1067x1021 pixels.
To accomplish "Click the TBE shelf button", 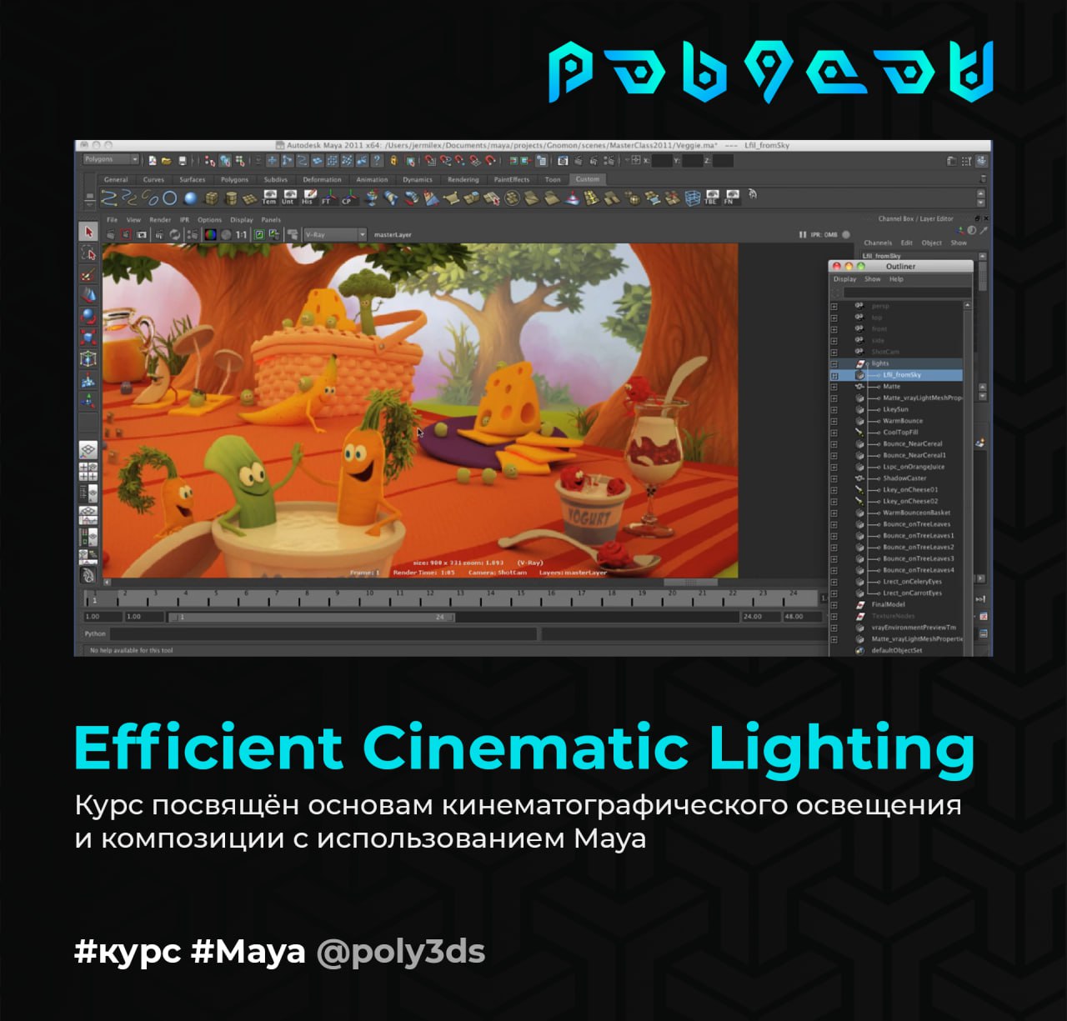I will pos(712,198).
